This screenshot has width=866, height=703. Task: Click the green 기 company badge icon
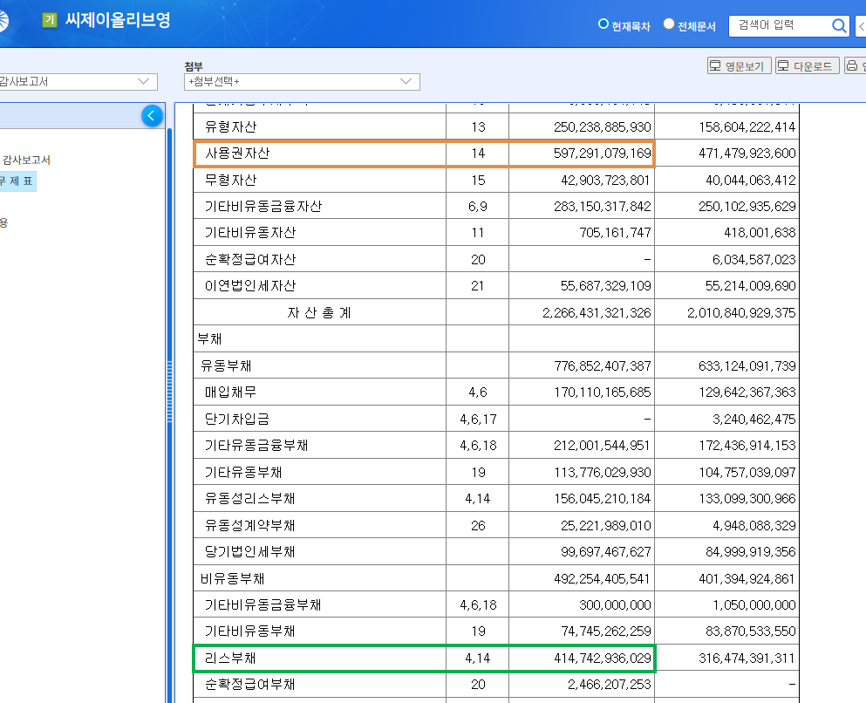[50, 20]
